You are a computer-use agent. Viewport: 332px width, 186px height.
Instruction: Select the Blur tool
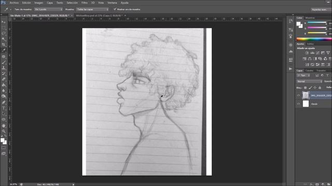pyautogui.click(x=4, y=91)
